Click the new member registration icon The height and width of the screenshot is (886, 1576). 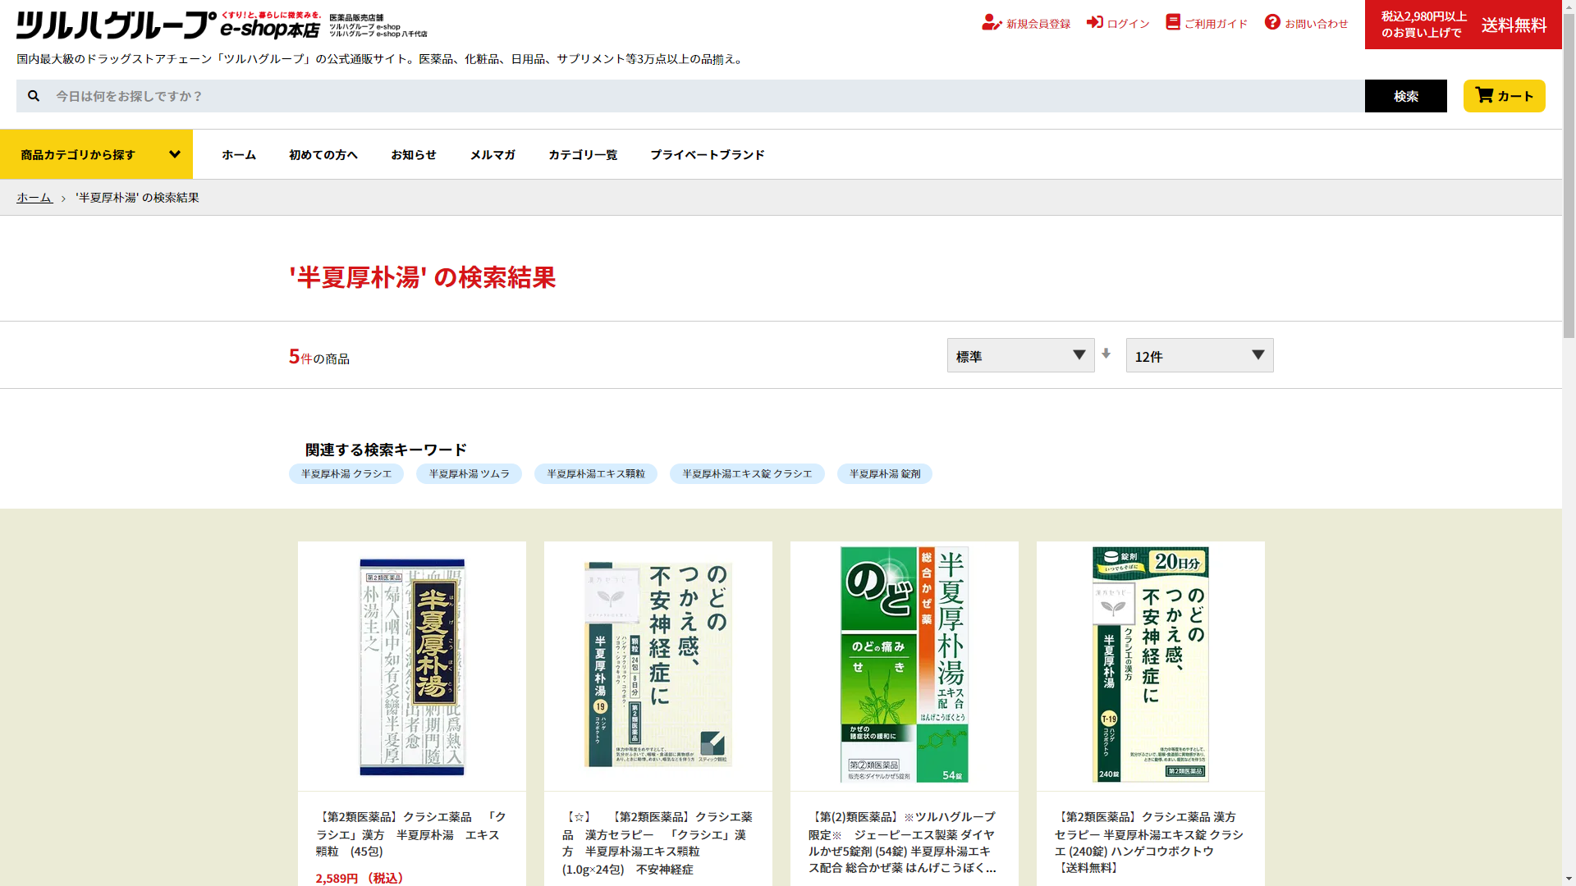click(991, 23)
